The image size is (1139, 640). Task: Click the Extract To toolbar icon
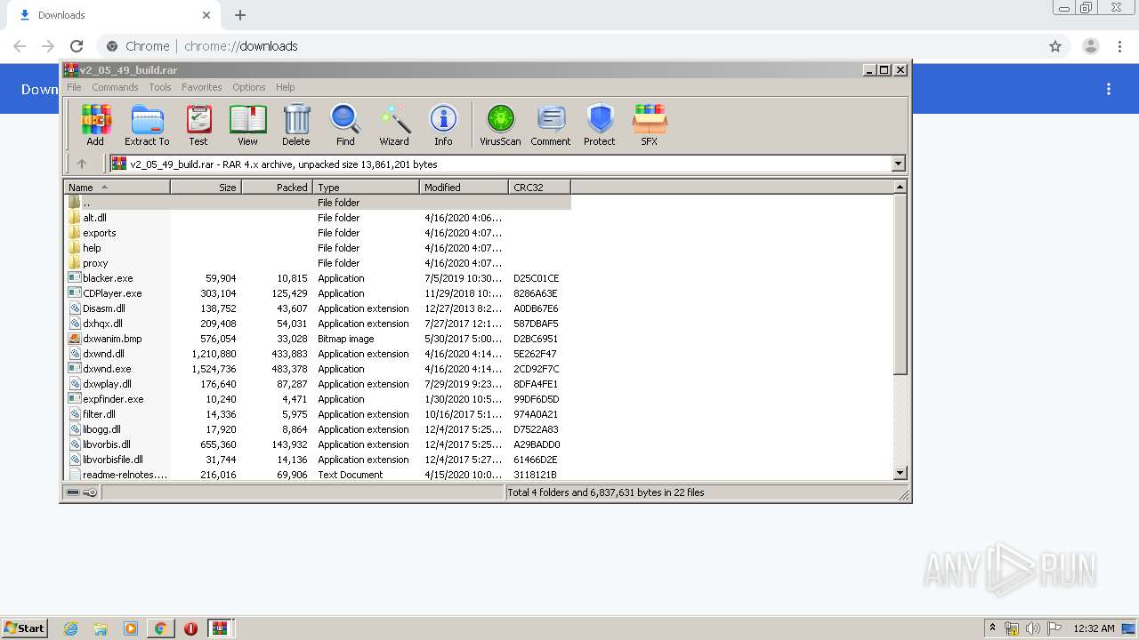point(147,124)
